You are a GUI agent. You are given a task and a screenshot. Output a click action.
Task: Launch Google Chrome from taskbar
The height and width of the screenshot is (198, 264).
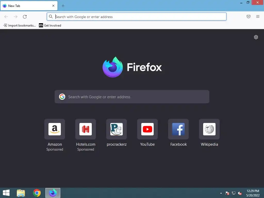37,193
